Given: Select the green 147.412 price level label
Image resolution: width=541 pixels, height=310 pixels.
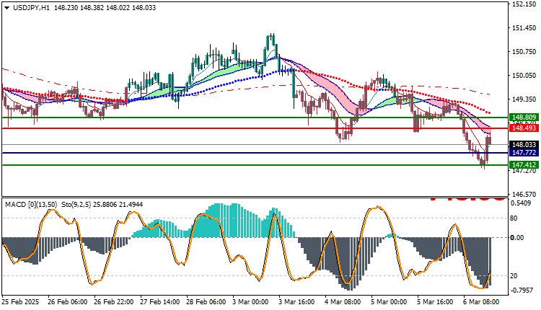Looking at the screenshot, I should [x=524, y=165].
